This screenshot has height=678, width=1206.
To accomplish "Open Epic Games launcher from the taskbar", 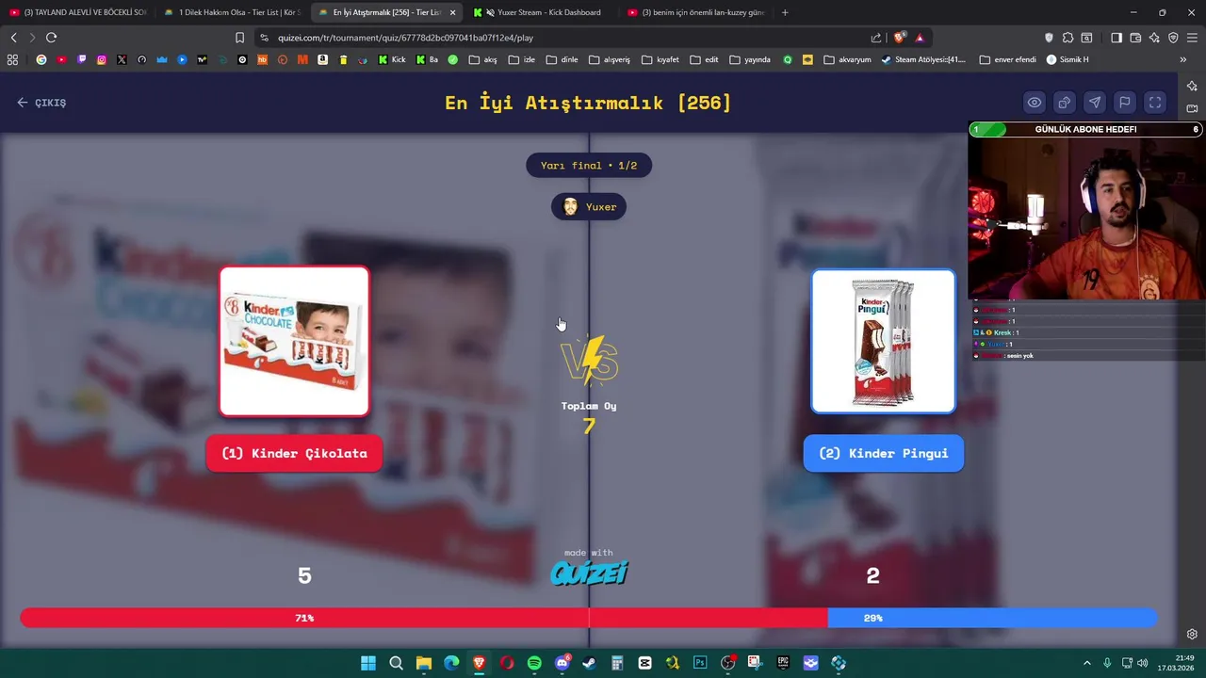I will pyautogui.click(x=783, y=663).
